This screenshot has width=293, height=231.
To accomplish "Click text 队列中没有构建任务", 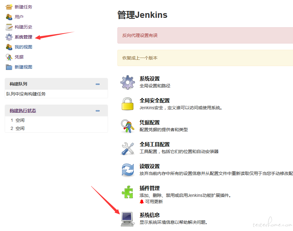I will (26, 94).
